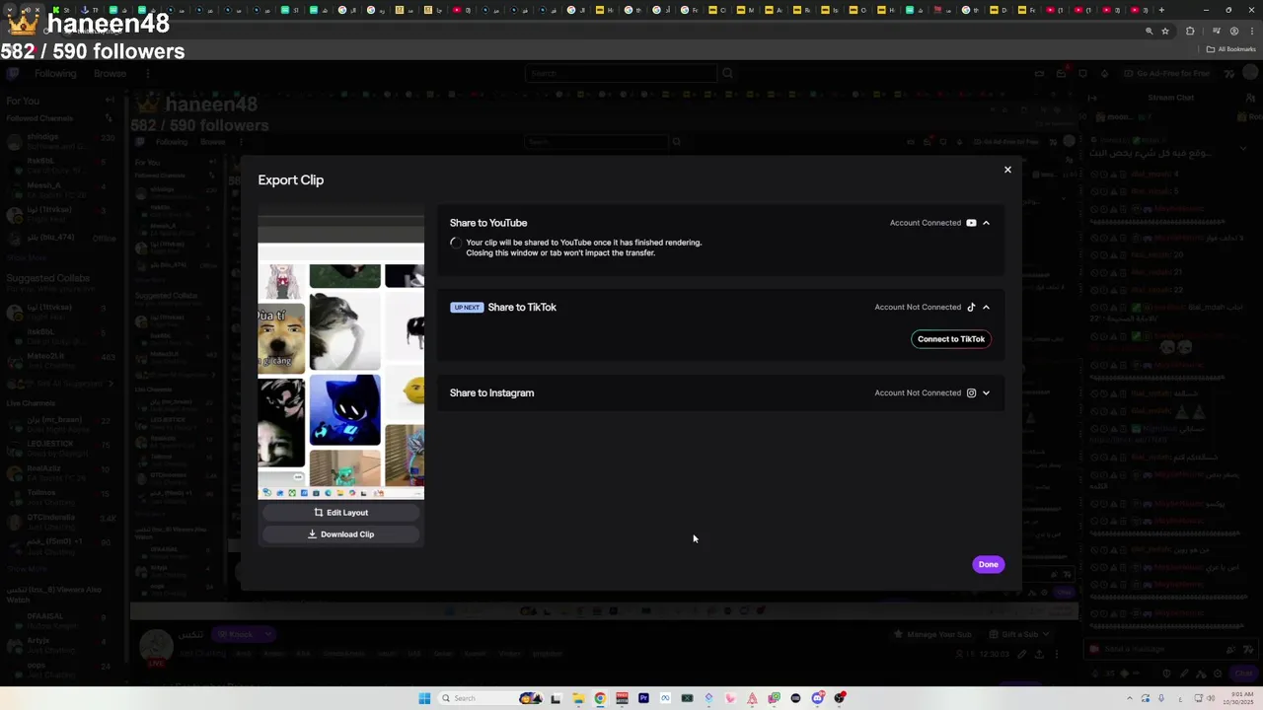Screen dimensions: 1263x710
Task: Open Edit Layout for the clip
Action: coord(340,513)
